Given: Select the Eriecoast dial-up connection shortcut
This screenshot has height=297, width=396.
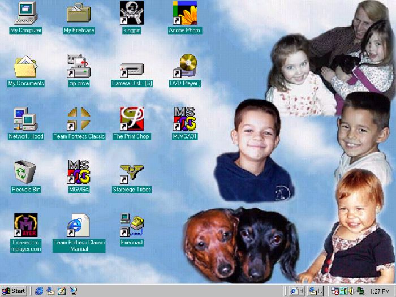Looking at the screenshot, I should 131,225.
